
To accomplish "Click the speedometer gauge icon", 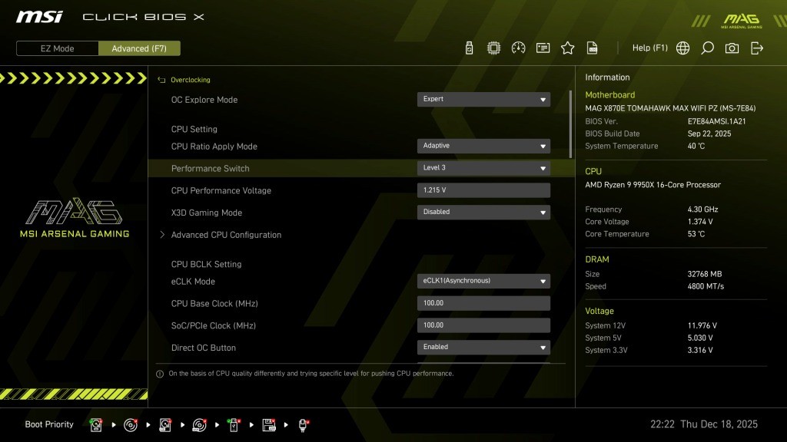I will click(518, 48).
